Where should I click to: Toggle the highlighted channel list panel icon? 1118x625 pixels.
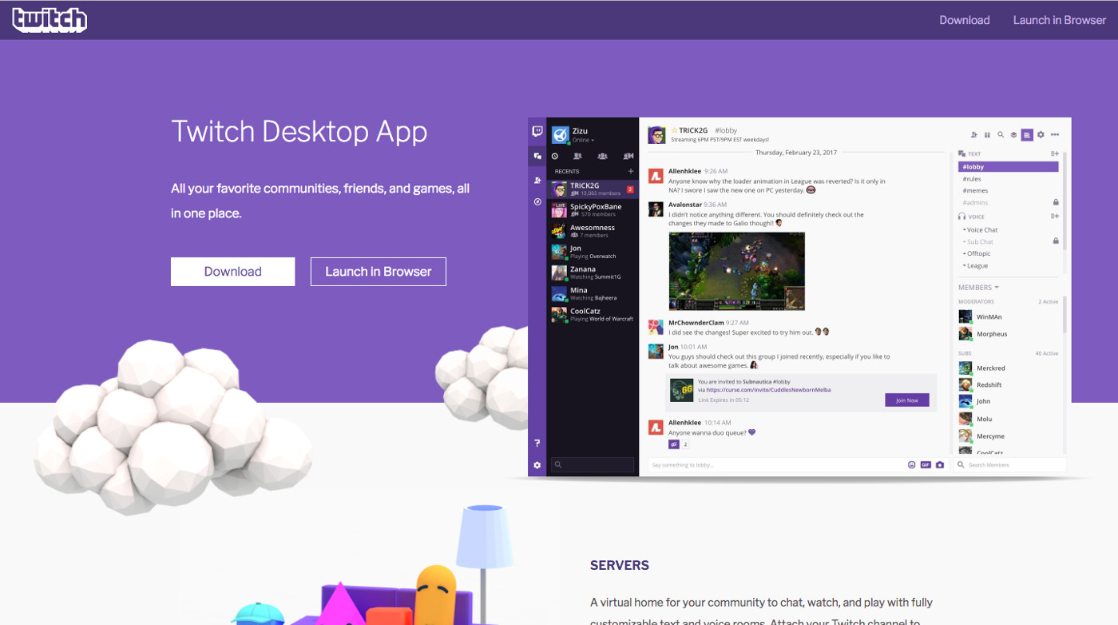pos(1027,135)
